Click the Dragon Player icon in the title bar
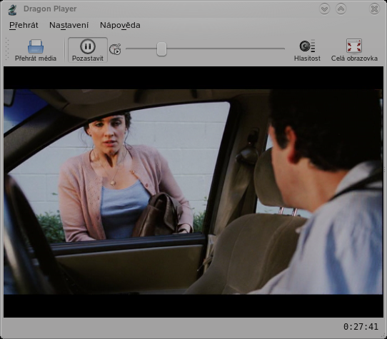 tap(12, 9)
